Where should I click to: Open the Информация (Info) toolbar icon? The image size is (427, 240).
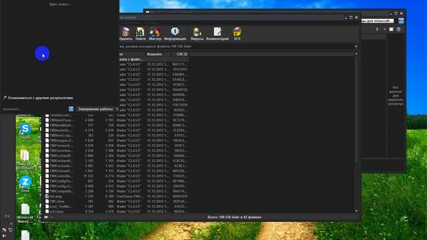[x=175, y=34]
